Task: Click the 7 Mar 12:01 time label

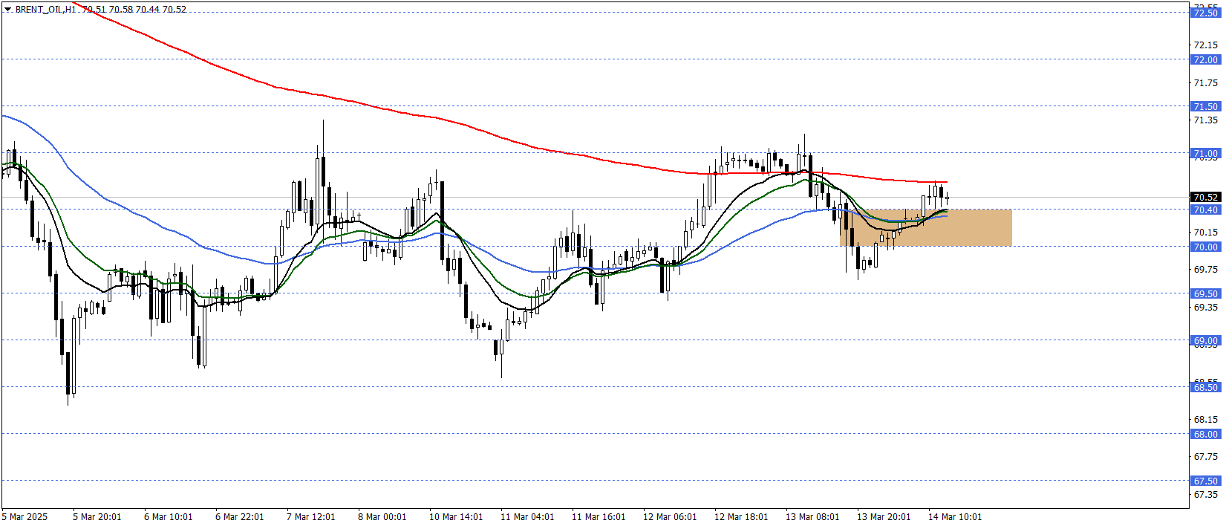Action: [310, 517]
